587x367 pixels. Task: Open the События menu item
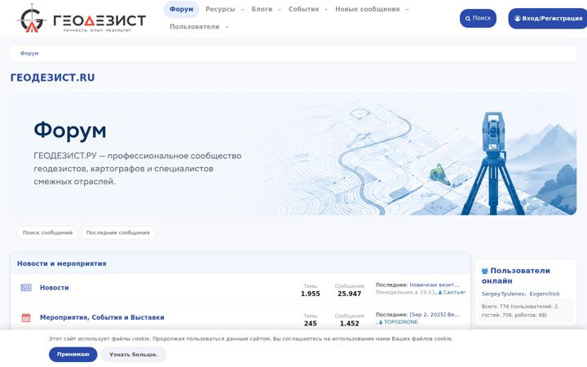[x=303, y=9]
